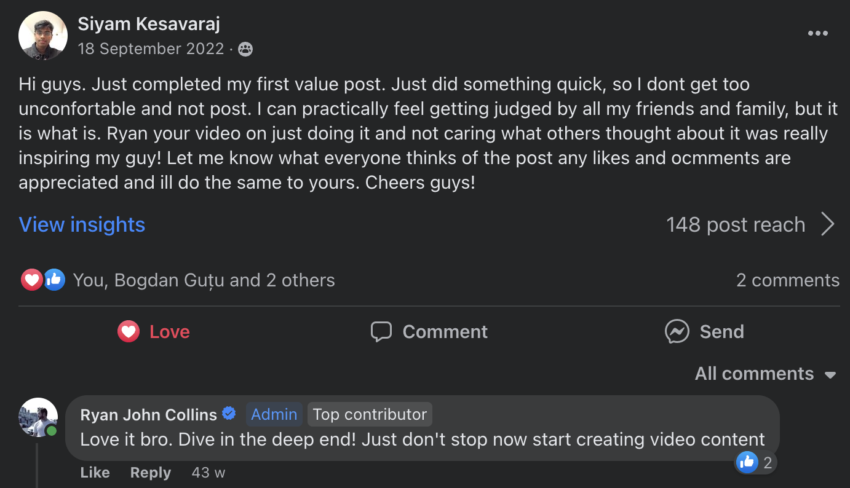Open Ryan John Collins' profile picture
850x488 pixels.
coord(38,417)
